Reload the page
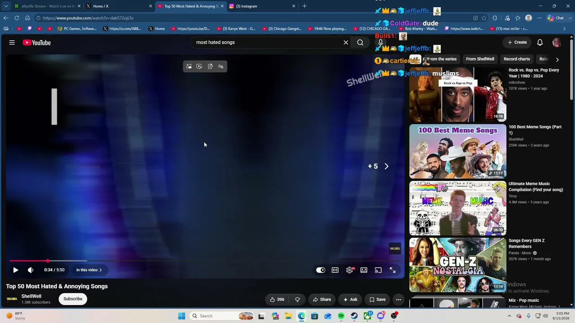The height and width of the screenshot is (323, 575). [x=17, y=18]
